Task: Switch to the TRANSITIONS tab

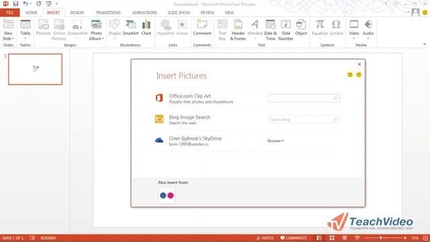Action: point(108,13)
